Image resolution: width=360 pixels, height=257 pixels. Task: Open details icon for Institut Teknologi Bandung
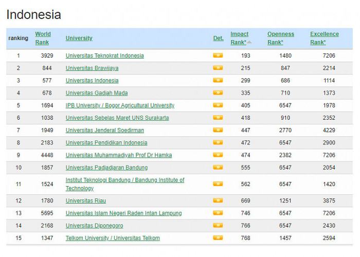[x=218, y=184]
